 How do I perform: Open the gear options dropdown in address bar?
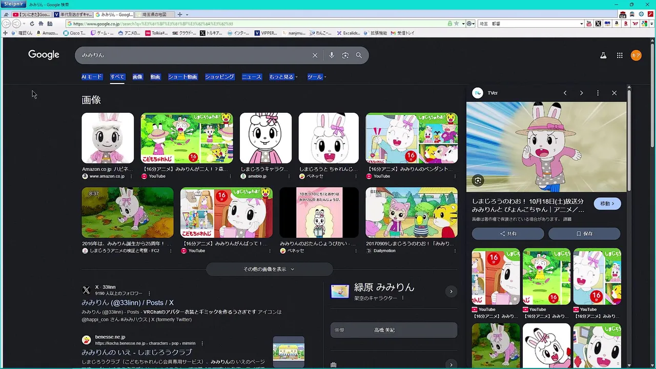click(471, 24)
